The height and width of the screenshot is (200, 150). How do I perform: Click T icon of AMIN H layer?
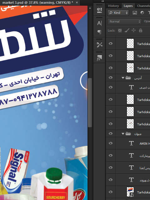point(131,143)
